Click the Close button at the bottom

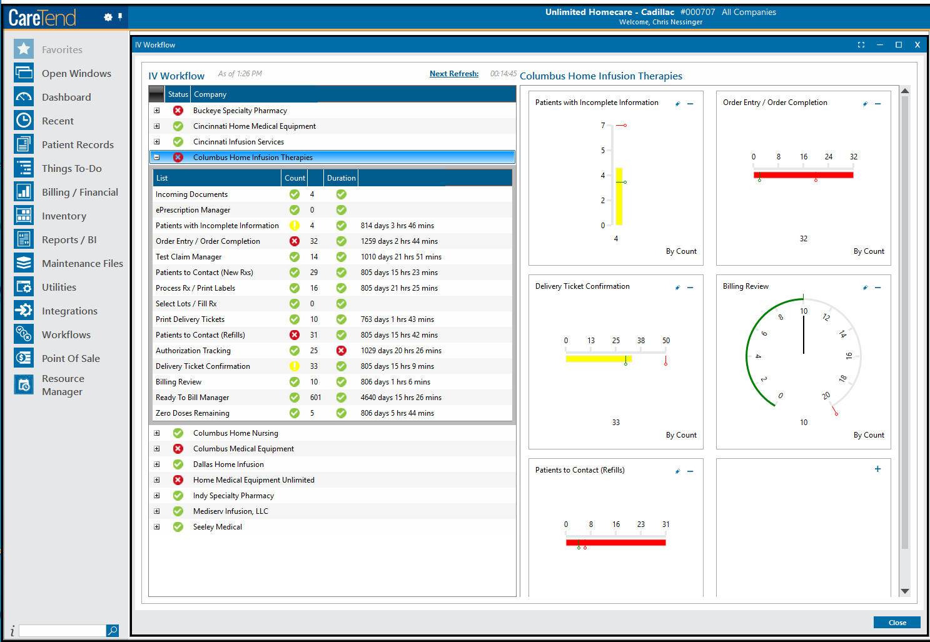click(896, 622)
